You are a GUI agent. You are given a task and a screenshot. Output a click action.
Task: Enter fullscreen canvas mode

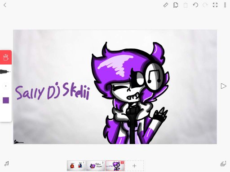click(x=215, y=5)
